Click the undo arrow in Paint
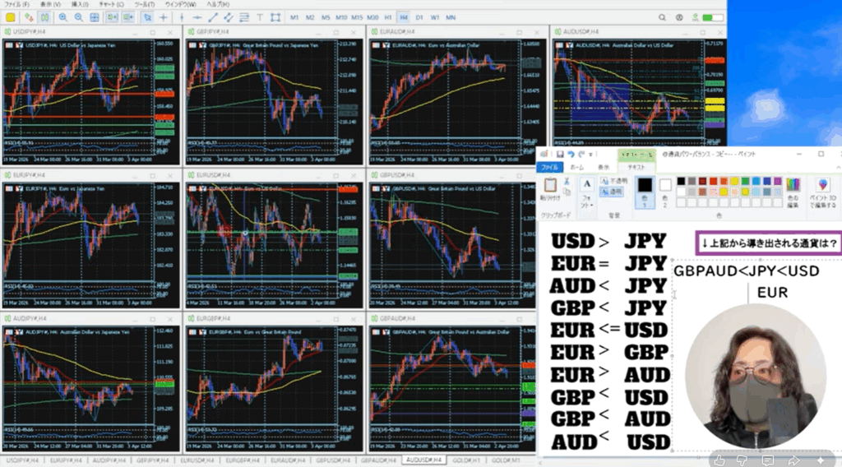The image size is (842, 467). [x=571, y=154]
